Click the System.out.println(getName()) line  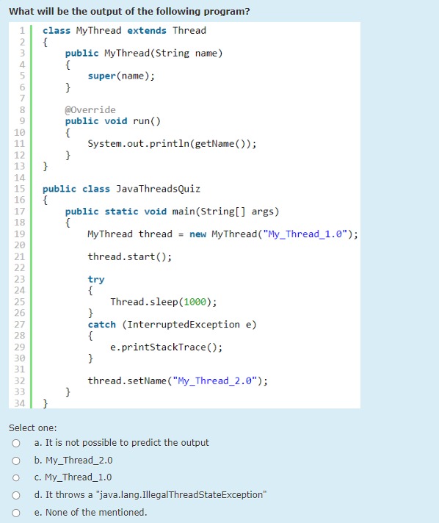point(172,144)
